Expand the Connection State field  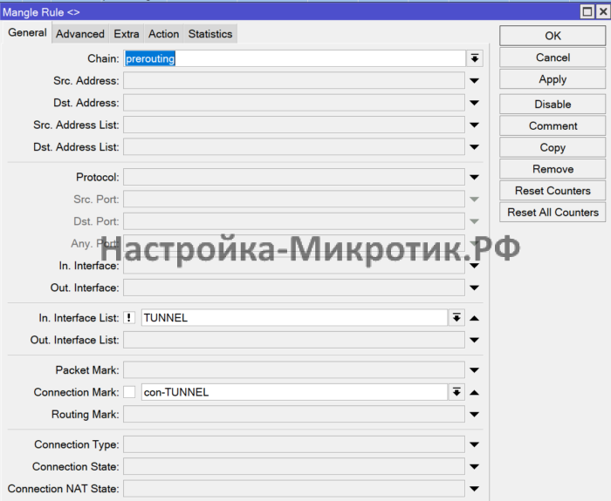pos(474,466)
